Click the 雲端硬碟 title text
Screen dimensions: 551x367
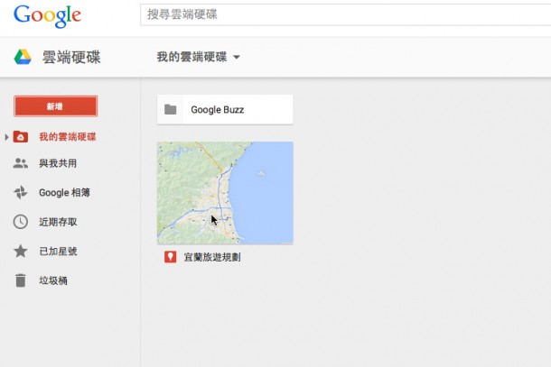71,57
